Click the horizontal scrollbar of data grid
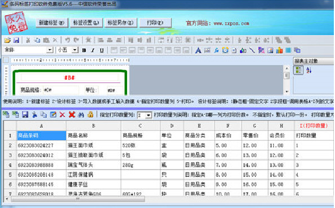This screenshot has width=335, height=208. tap(78, 199)
